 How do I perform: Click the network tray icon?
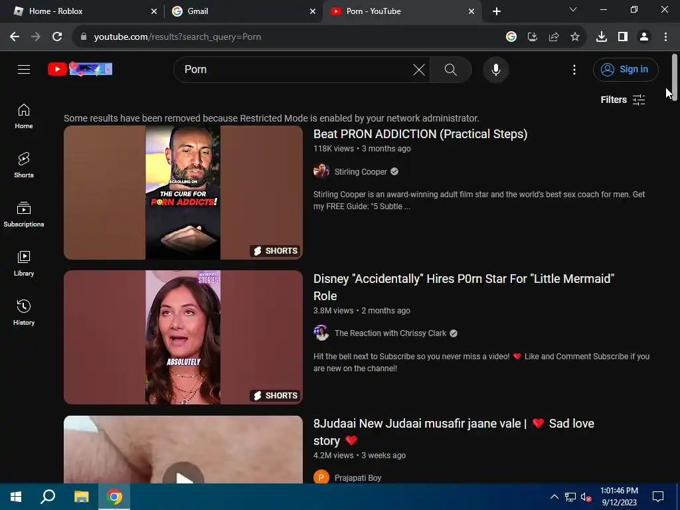(570, 497)
